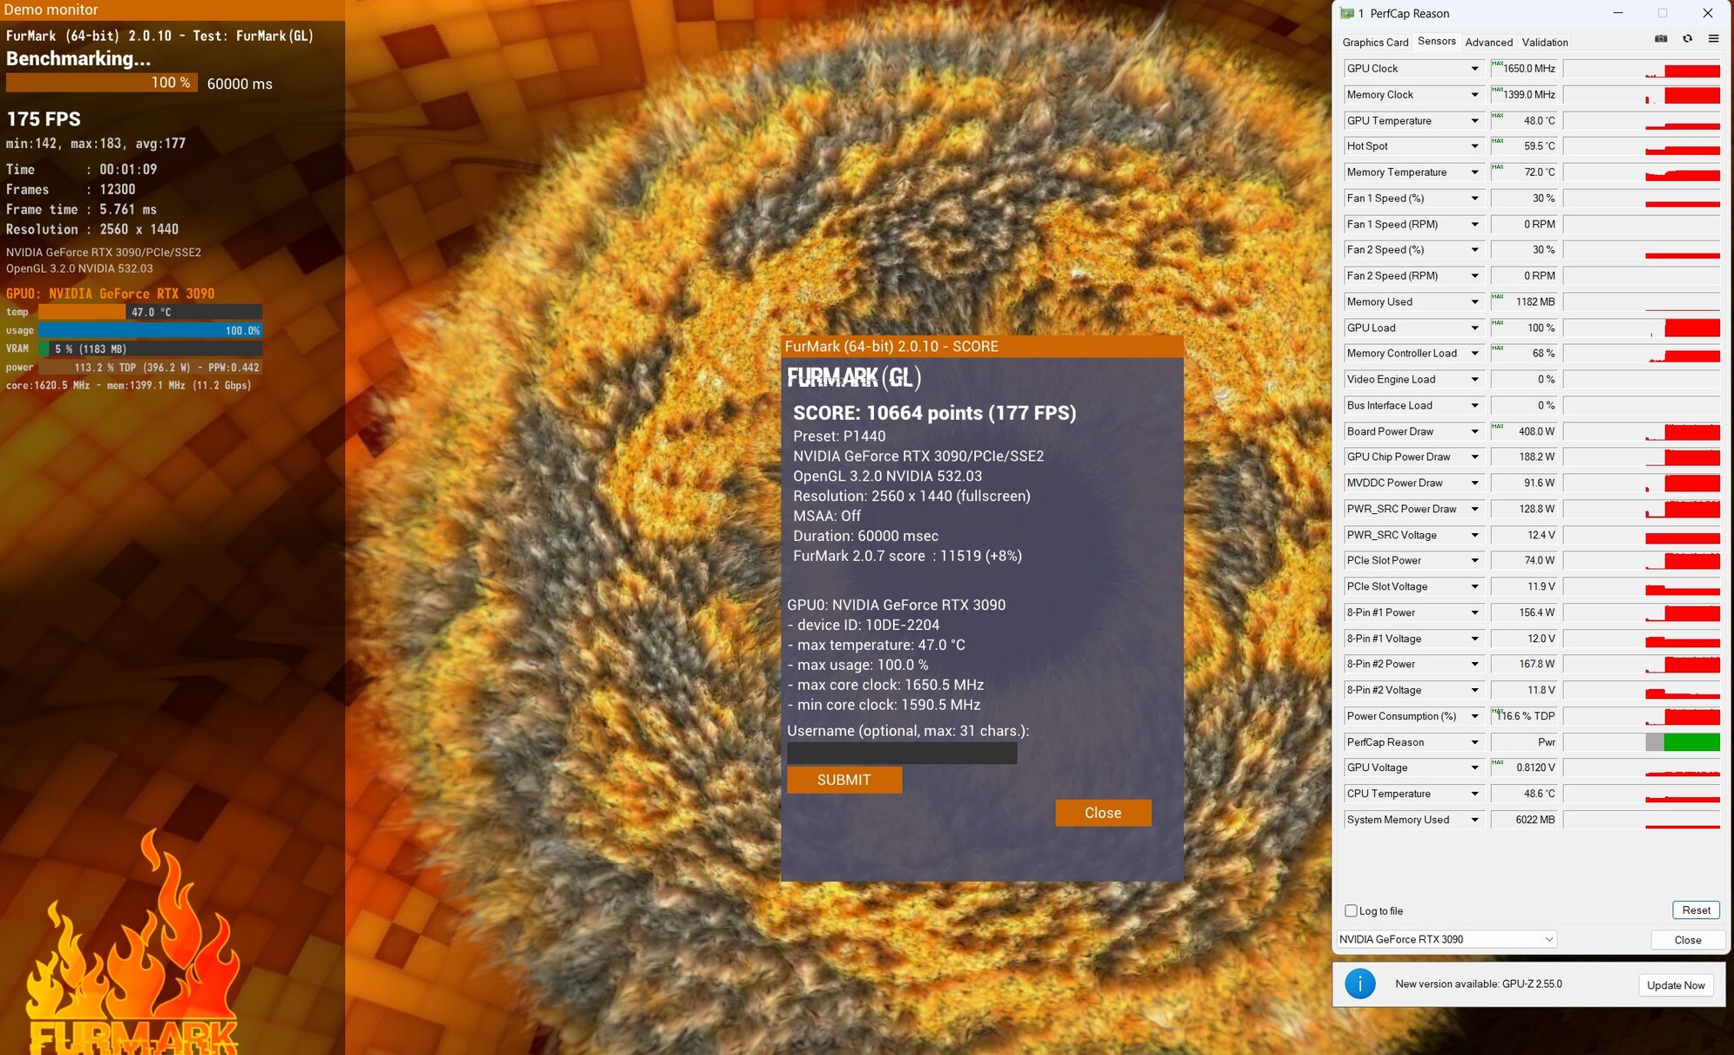Expand the Memory Used sensor dropdown
Screen dimensions: 1734x1055
(x=1474, y=302)
